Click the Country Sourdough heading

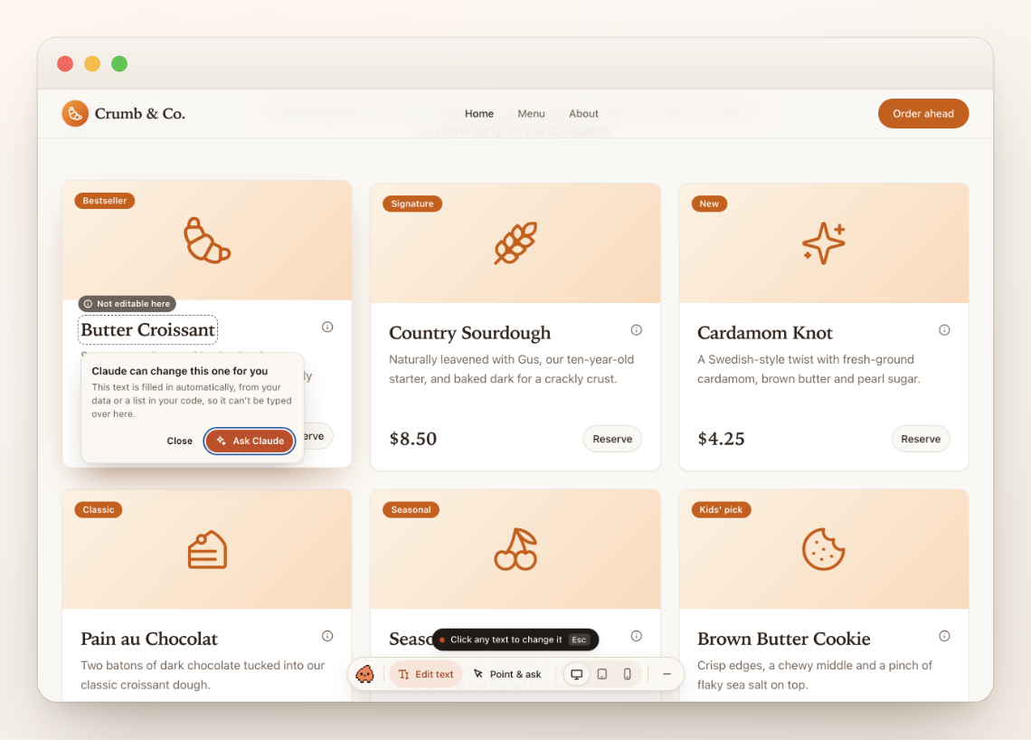470,333
